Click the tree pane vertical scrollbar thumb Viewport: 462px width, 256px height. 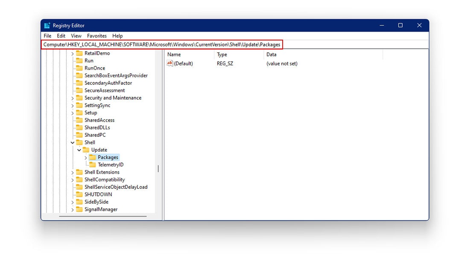click(158, 169)
